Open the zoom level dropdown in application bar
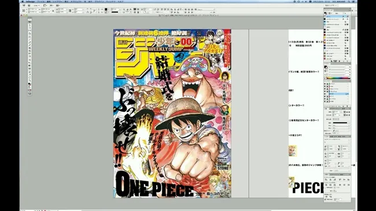Viewport: 376px width, 211px height. tap(36, 5)
